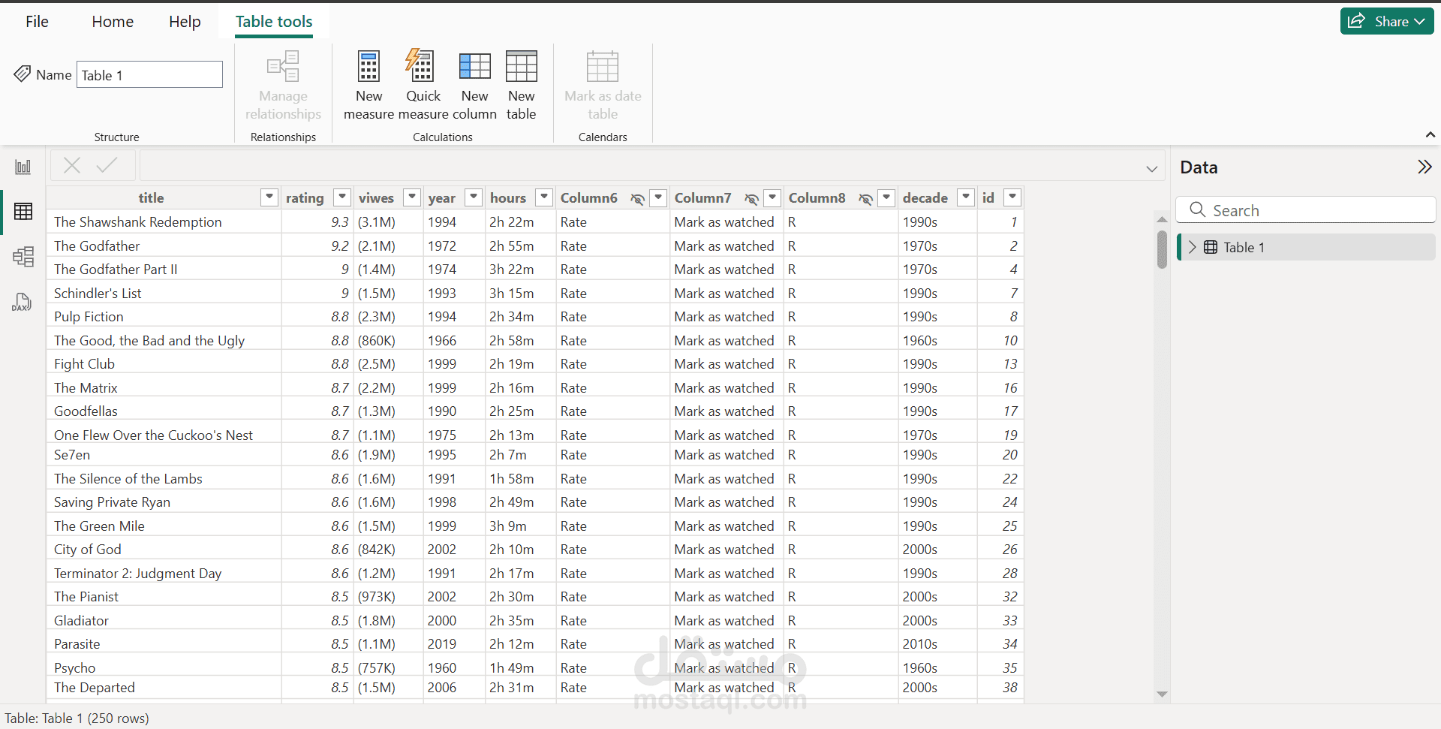Click the table Name input field
The image size is (1441, 729).
coord(149,74)
